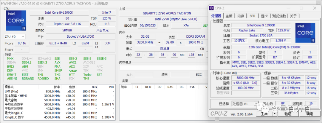The image size is (322, 123).
Task: Select the 最大睿频 row
Action: coord(60,100)
